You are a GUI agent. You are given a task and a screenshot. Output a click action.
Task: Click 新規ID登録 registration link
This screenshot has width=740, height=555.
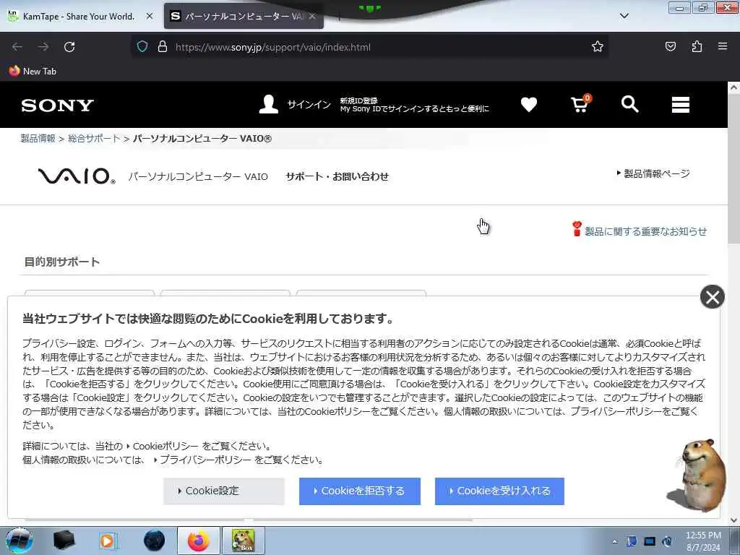358,100
